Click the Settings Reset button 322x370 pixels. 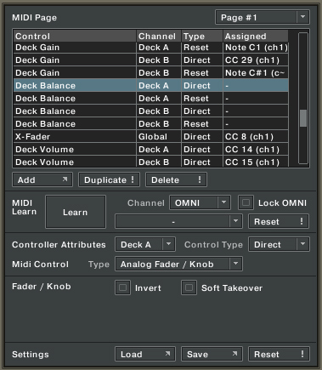tap(279, 354)
